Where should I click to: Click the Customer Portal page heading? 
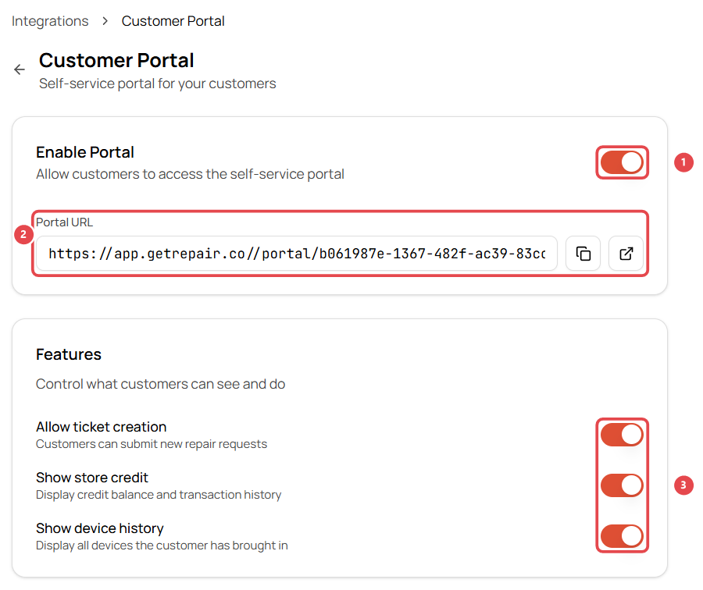(116, 60)
